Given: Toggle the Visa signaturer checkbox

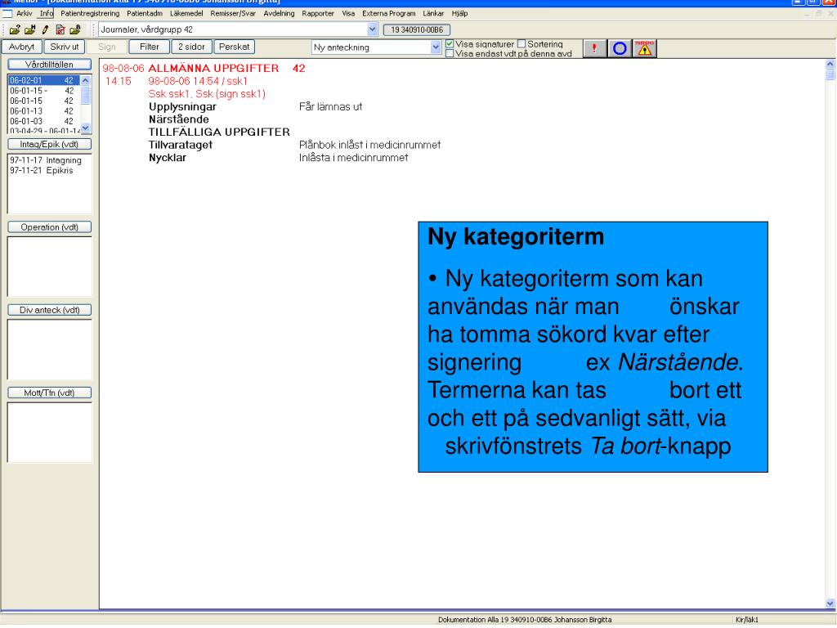Looking at the screenshot, I should tap(450, 44).
